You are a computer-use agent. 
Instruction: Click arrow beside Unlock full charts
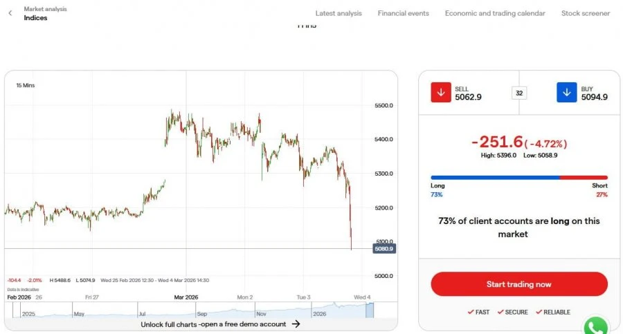click(x=296, y=324)
